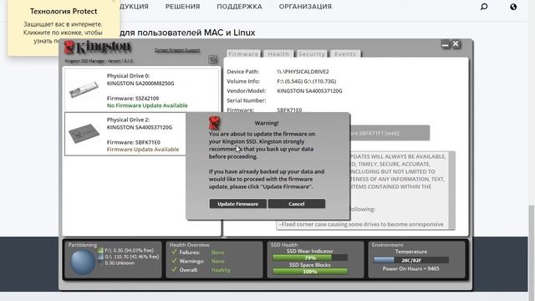Click the refresh drives icon
Image resolution: width=535 pixels, height=301 pixels.
pos(213,59)
